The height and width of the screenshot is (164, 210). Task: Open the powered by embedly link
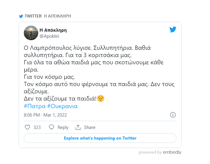[160, 152]
